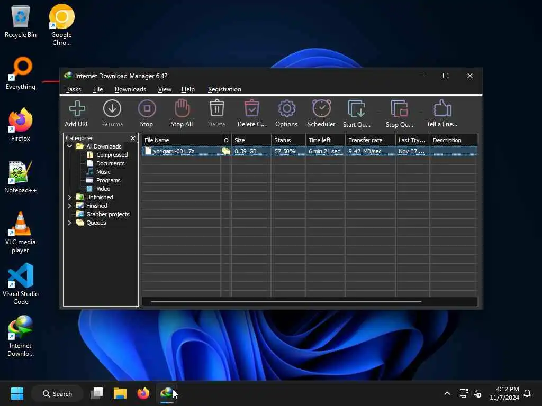Select Firefox desktop shortcut
Screen dimensions: 542x406
[21, 125]
